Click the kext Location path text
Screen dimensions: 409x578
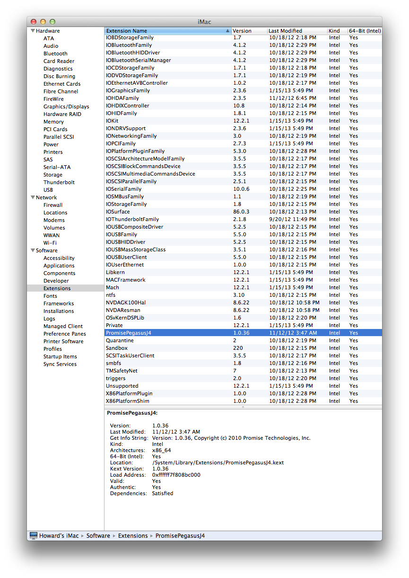pyautogui.click(x=218, y=462)
